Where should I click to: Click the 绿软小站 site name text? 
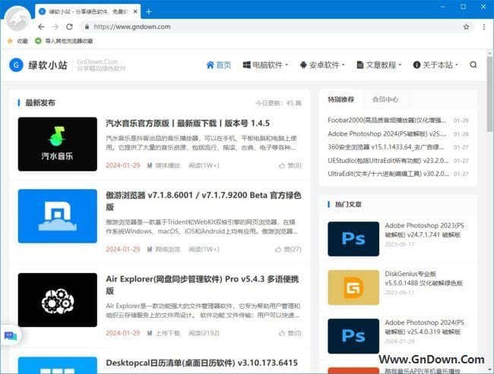click(x=48, y=65)
